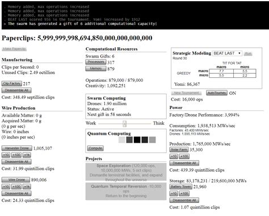Click the Round 30 label
The image size is (269, 216).
tap(180, 59)
